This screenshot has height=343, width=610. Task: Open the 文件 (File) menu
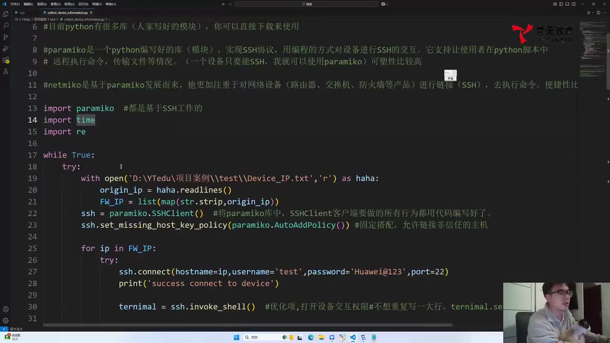15,4
